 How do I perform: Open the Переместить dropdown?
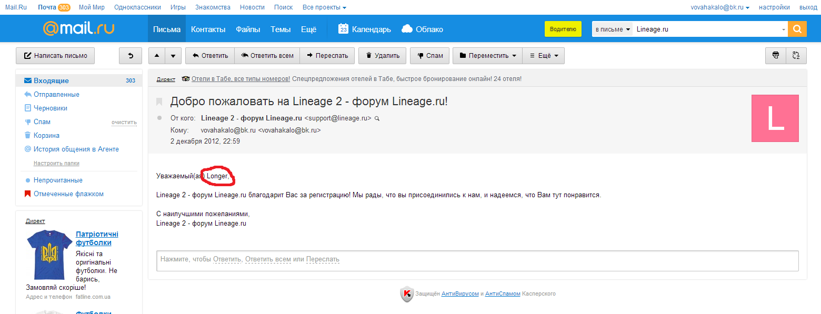click(487, 56)
